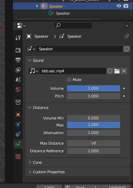Toggle Speaker visibility eye in outliner
The height and width of the screenshot is (188, 133).
point(119,6)
